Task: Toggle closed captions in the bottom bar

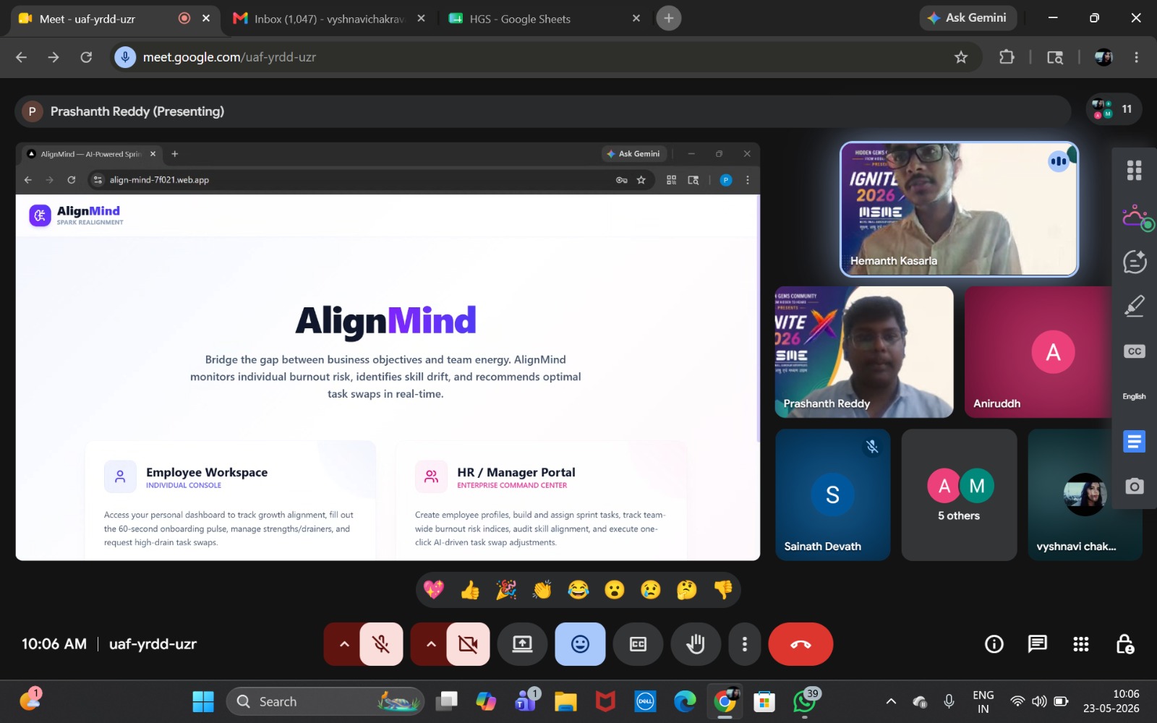Action: pyautogui.click(x=638, y=644)
